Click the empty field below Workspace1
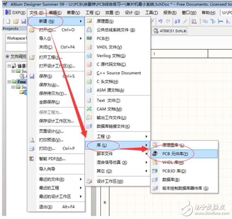 [x=16, y=47]
